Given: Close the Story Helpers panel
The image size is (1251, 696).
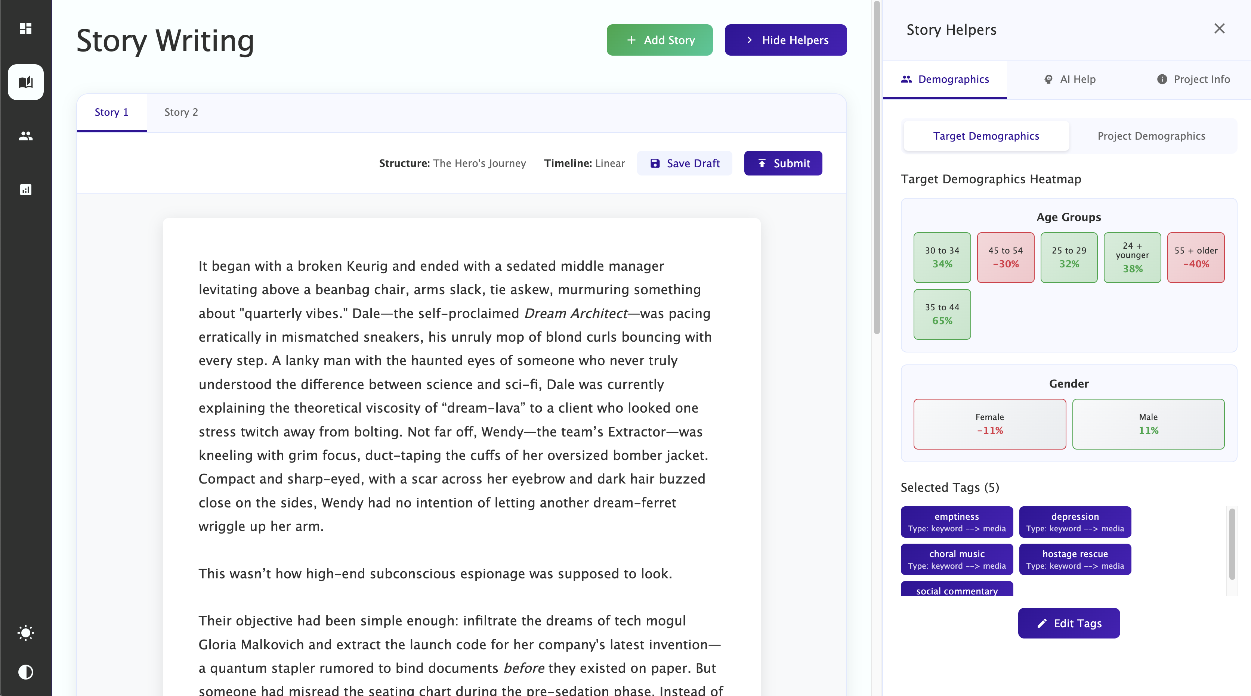Looking at the screenshot, I should click(1219, 29).
